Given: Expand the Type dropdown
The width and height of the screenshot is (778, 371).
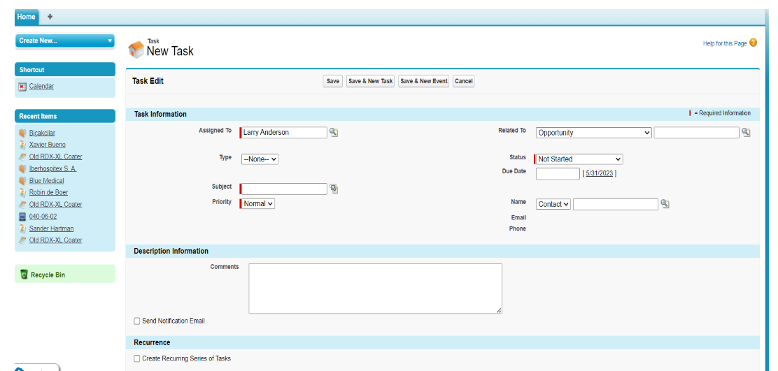Looking at the screenshot, I should [260, 159].
